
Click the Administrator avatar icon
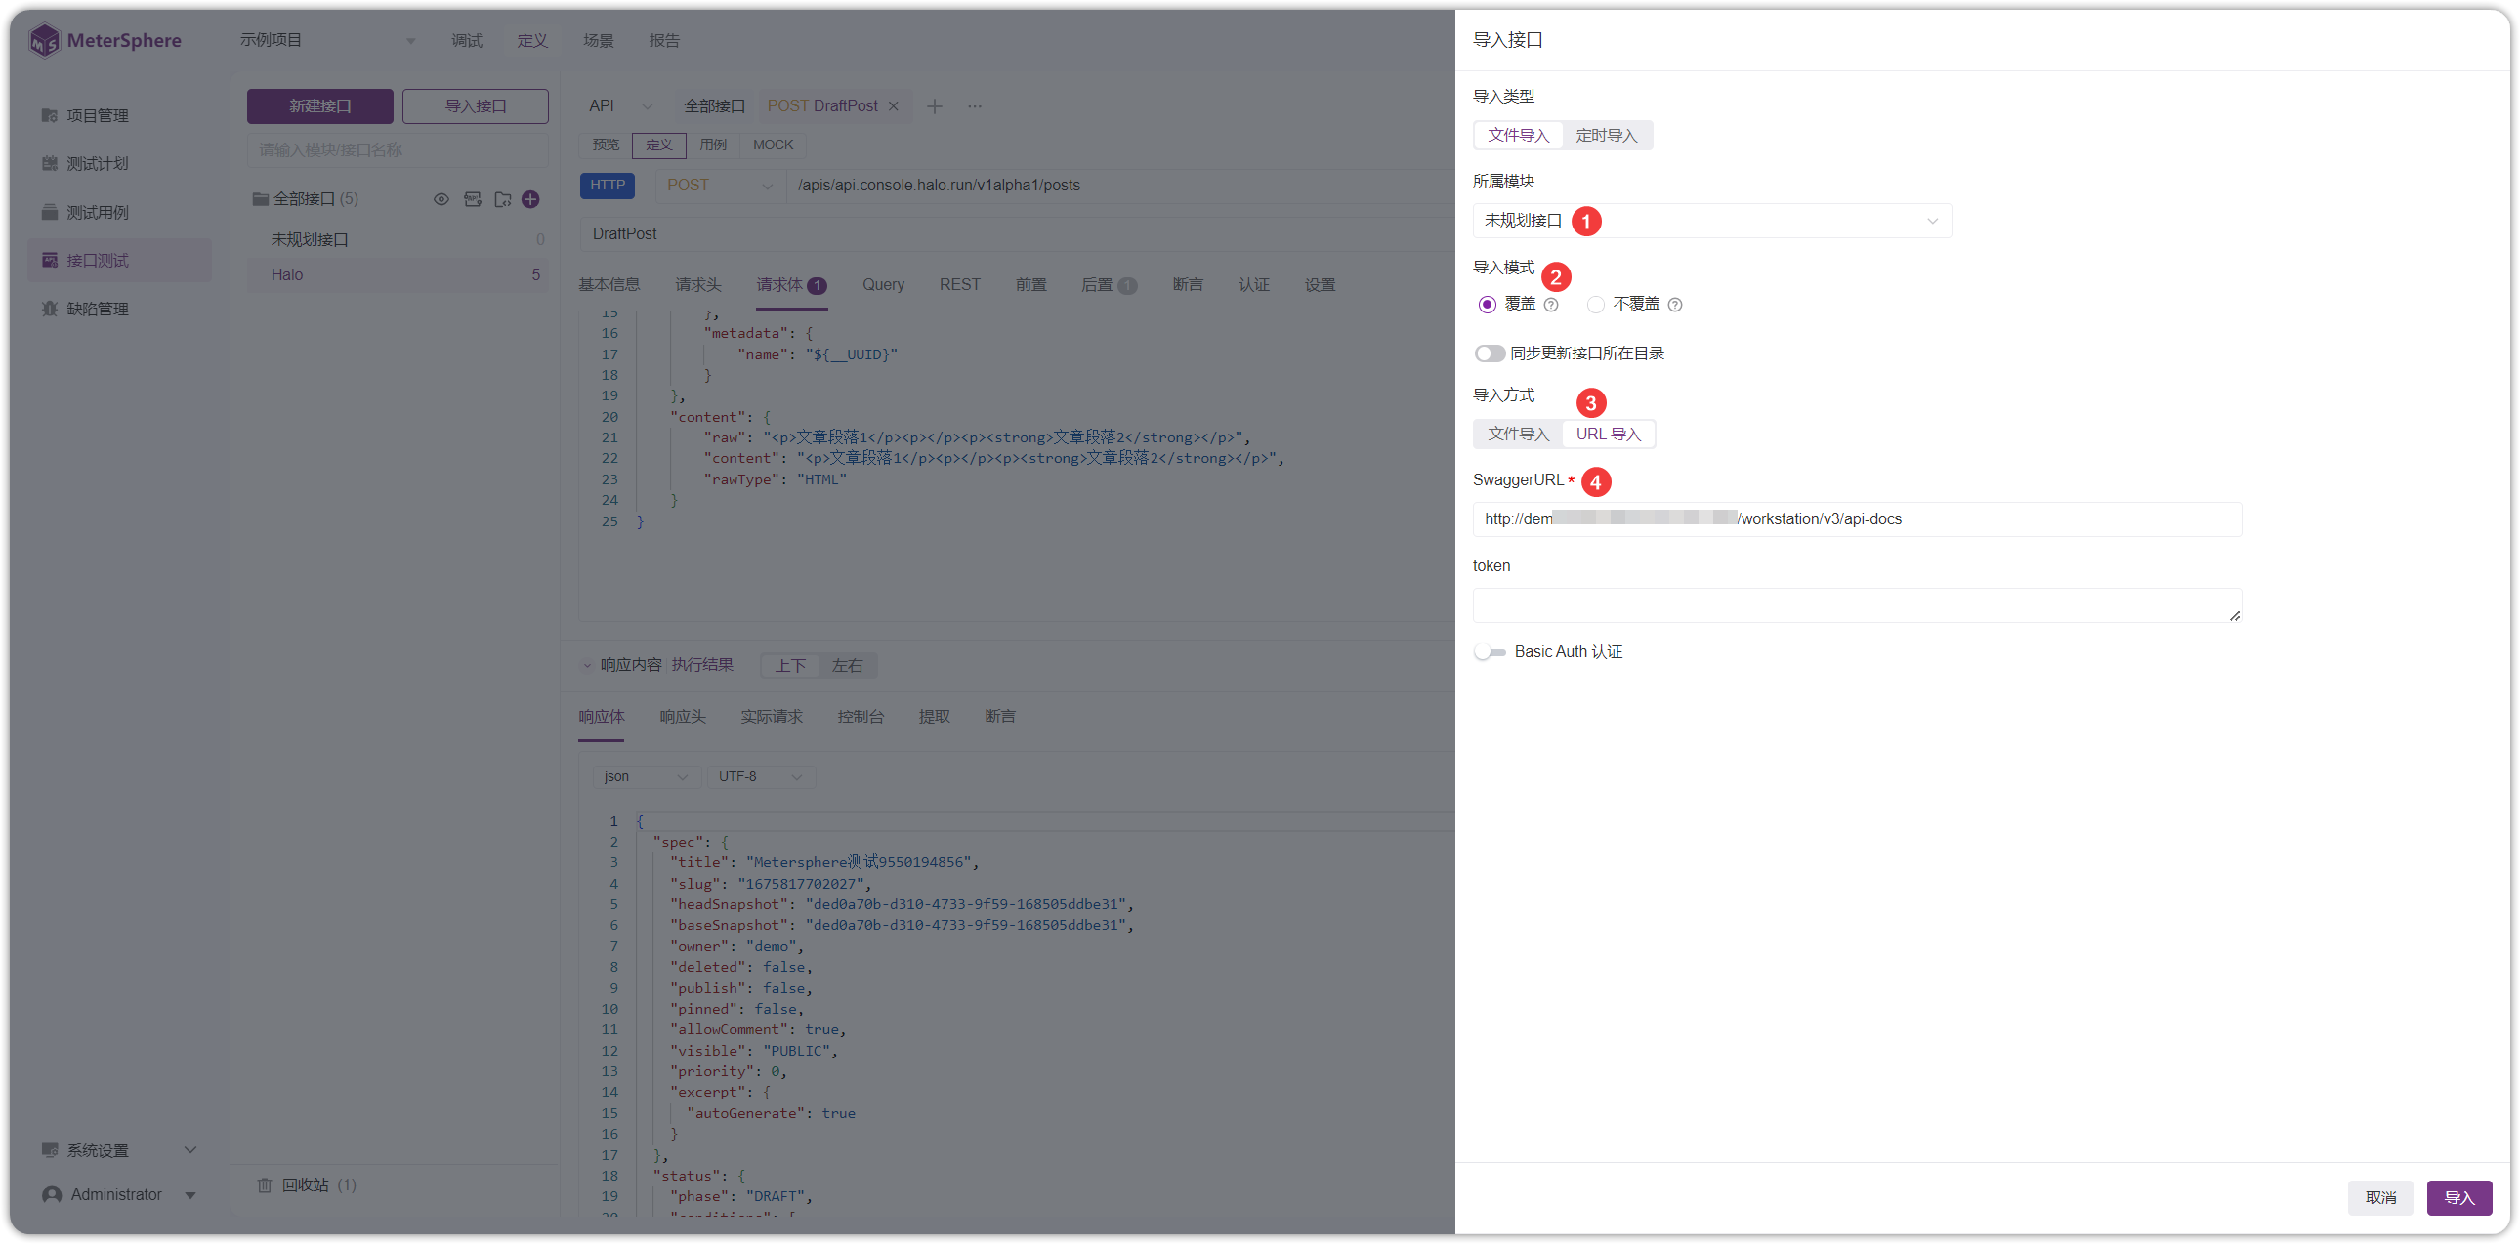tap(53, 1195)
